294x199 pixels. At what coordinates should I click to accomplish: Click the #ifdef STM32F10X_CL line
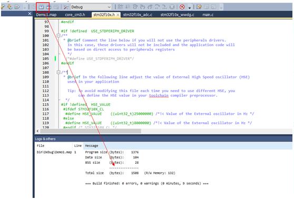[83, 109]
